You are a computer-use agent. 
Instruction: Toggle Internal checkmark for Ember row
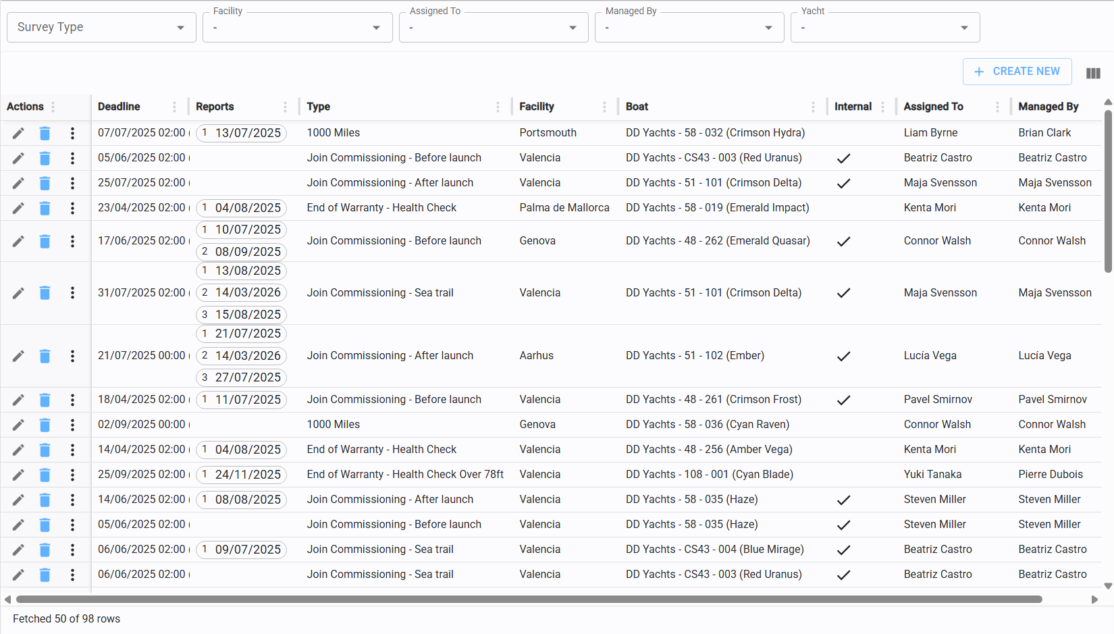coord(843,356)
